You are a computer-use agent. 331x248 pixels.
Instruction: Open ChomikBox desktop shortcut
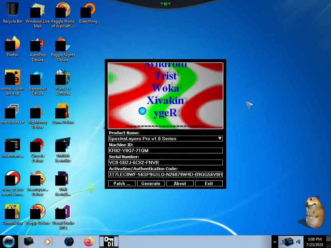(13, 214)
